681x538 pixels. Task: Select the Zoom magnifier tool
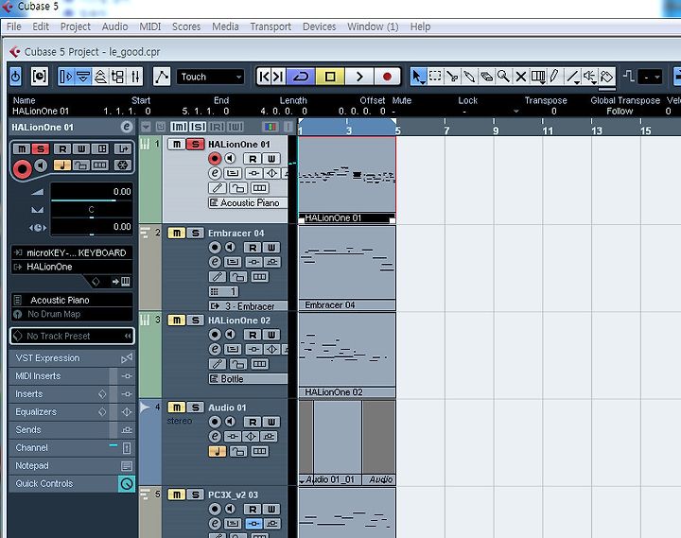click(503, 77)
